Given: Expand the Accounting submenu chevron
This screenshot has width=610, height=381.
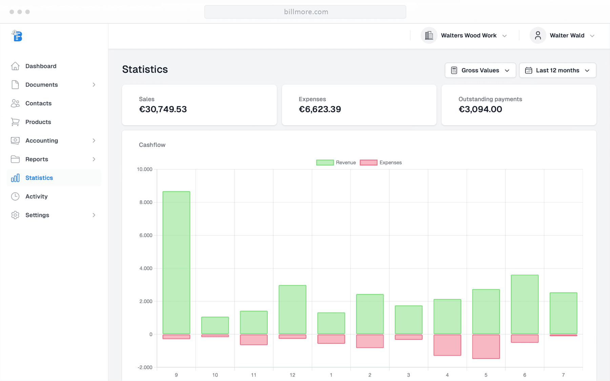Looking at the screenshot, I should (94, 141).
